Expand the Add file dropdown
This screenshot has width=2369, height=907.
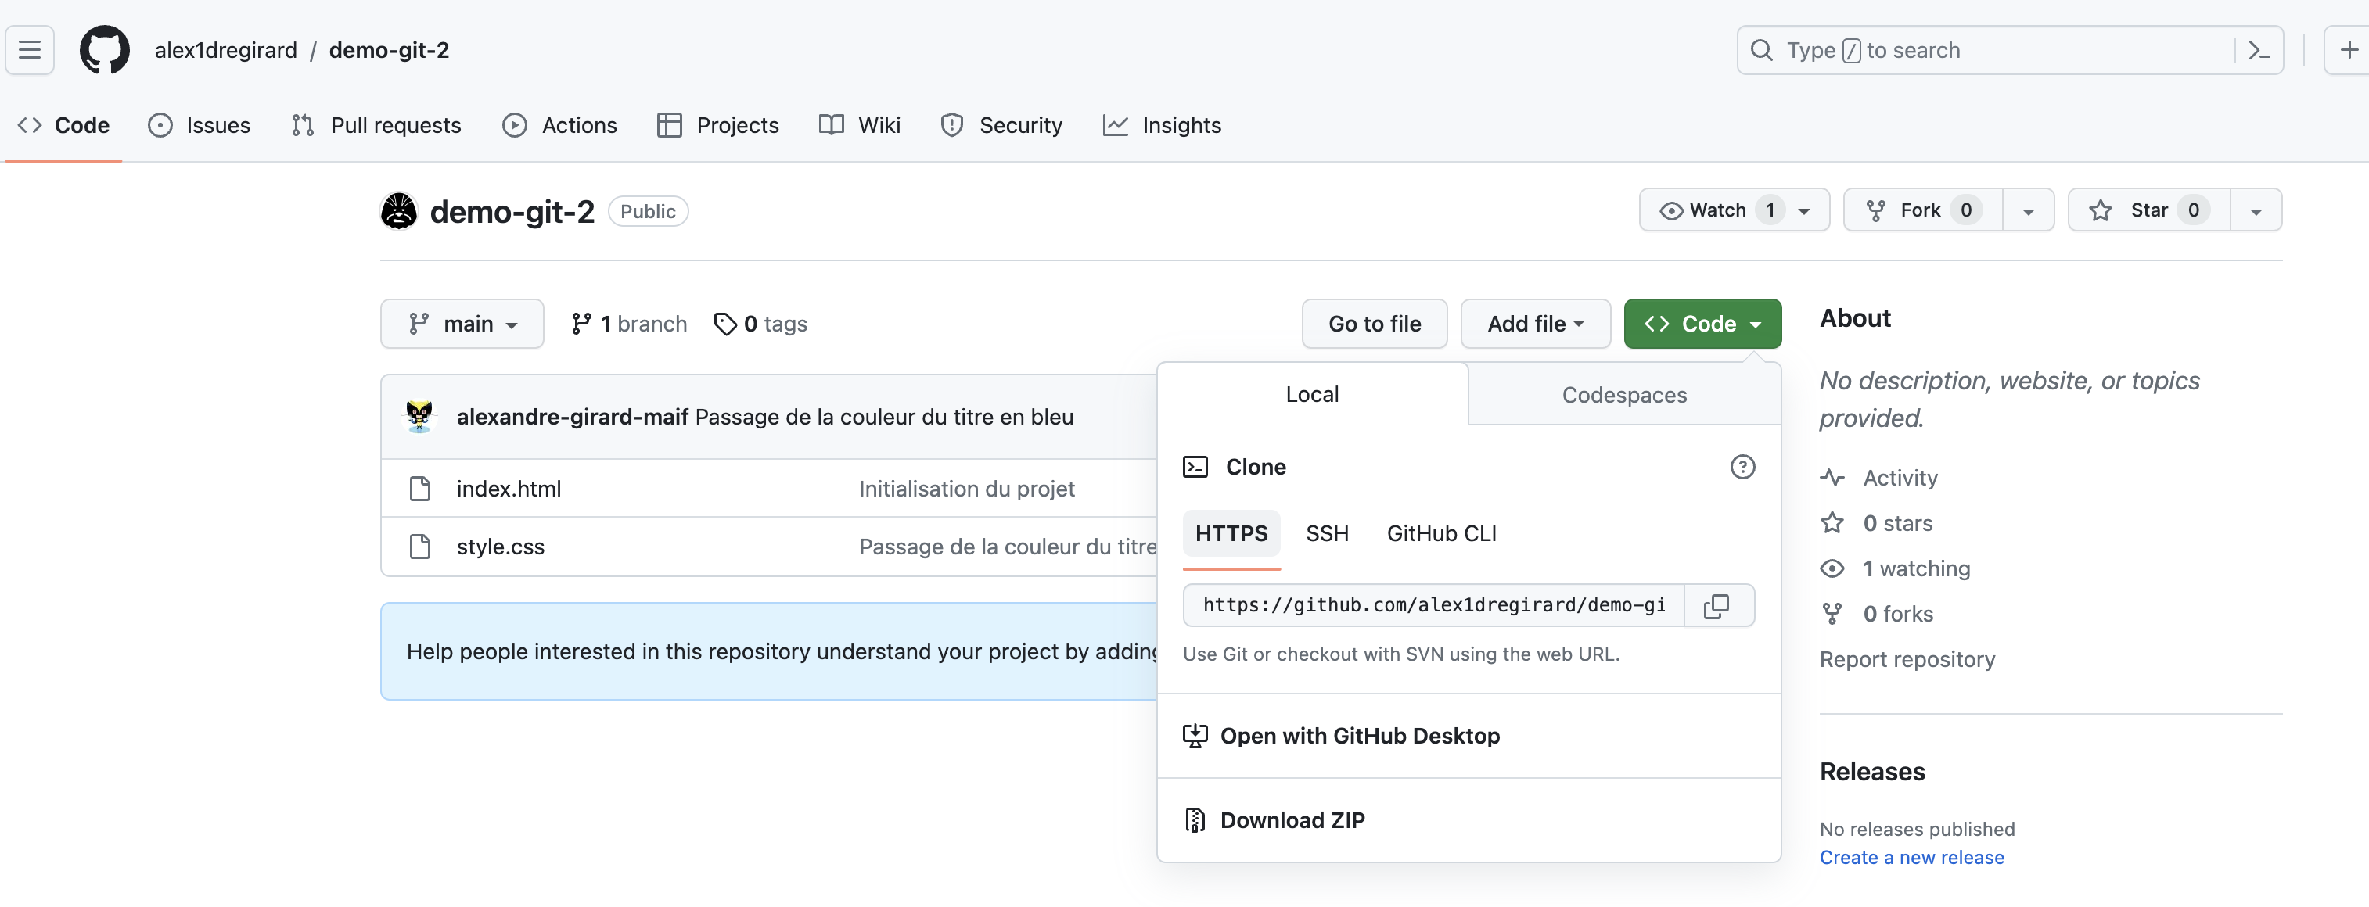(x=1535, y=324)
